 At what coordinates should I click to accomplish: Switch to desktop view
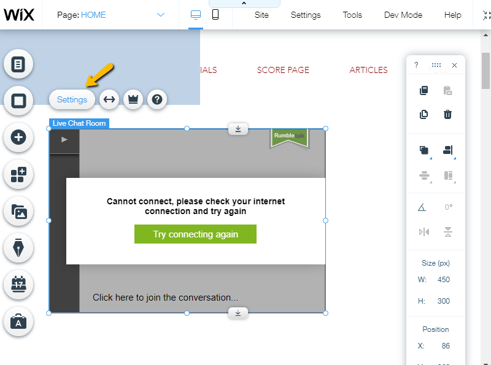click(x=196, y=15)
